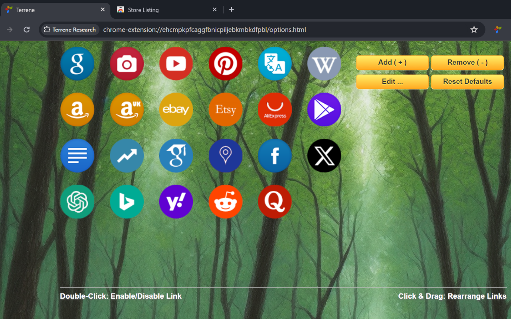
Task: Open the Edit ... button
Action: pos(392,82)
